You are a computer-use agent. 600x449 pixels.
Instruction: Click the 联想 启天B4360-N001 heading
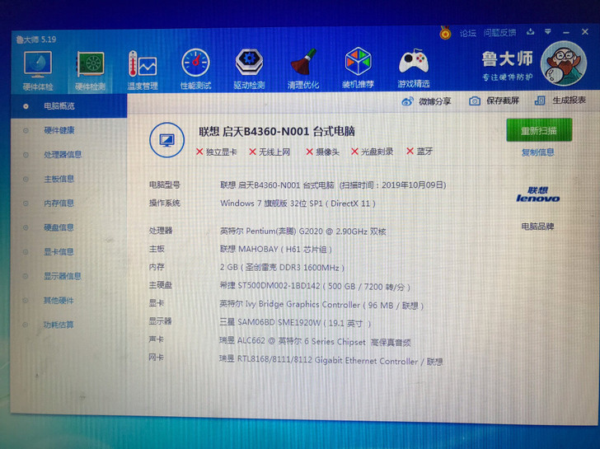click(x=277, y=132)
